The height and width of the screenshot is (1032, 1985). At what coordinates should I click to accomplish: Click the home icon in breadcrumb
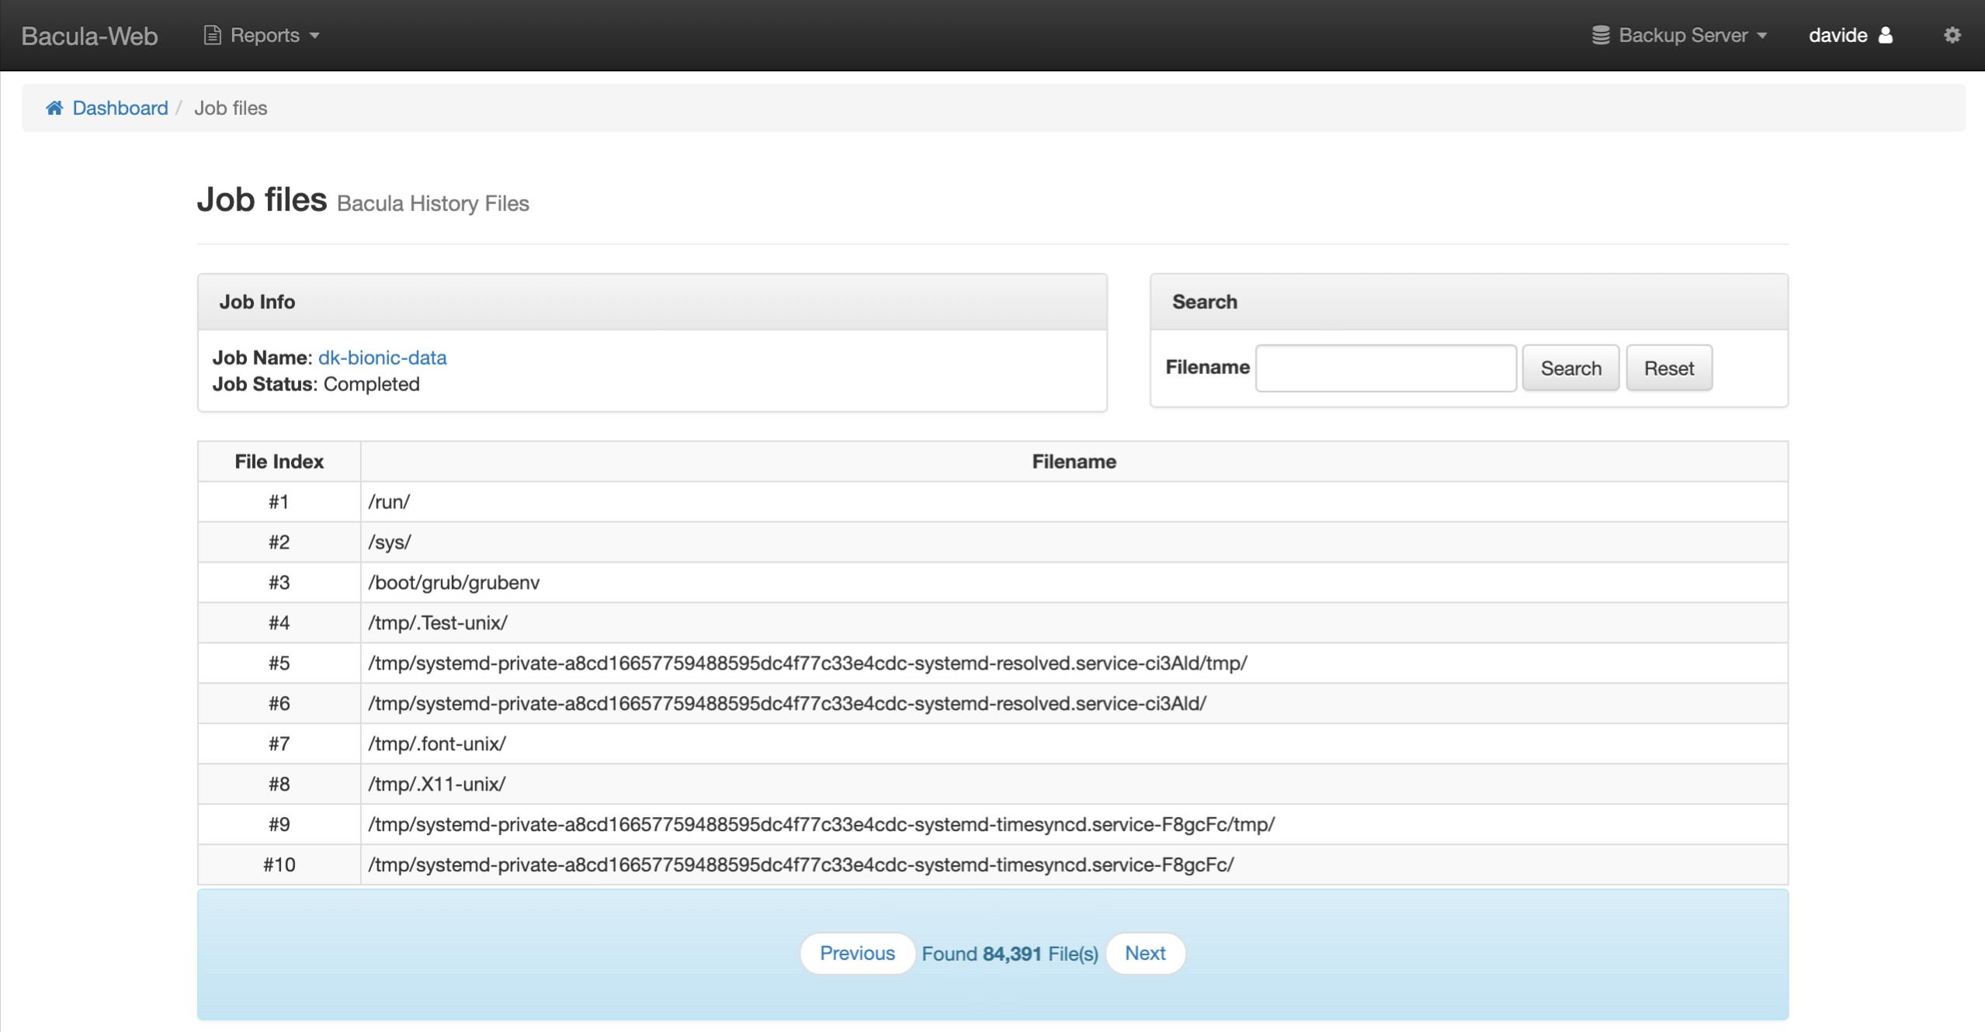tap(54, 108)
